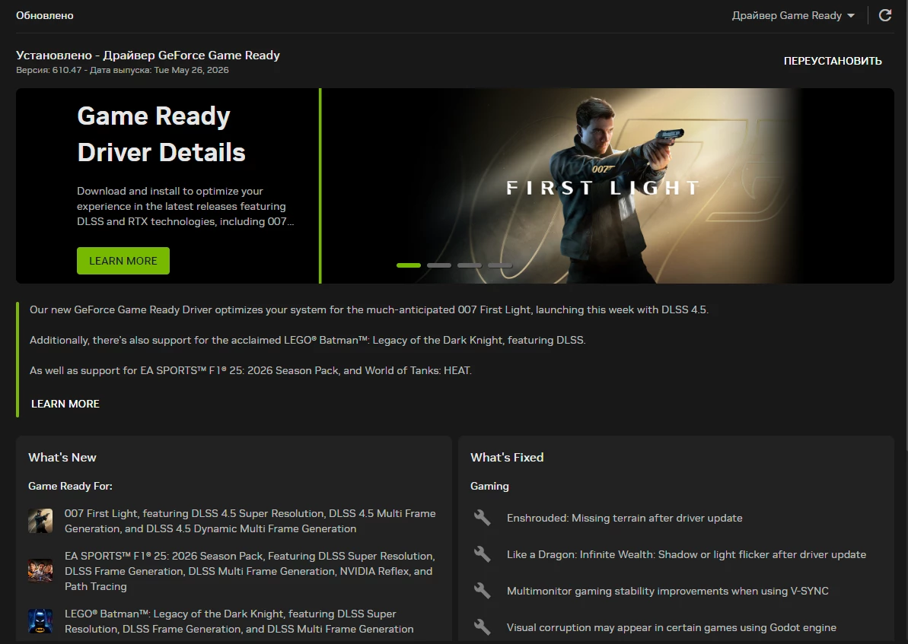Click the 007 First Light game thumbnail icon
The width and height of the screenshot is (908, 644).
(x=40, y=521)
